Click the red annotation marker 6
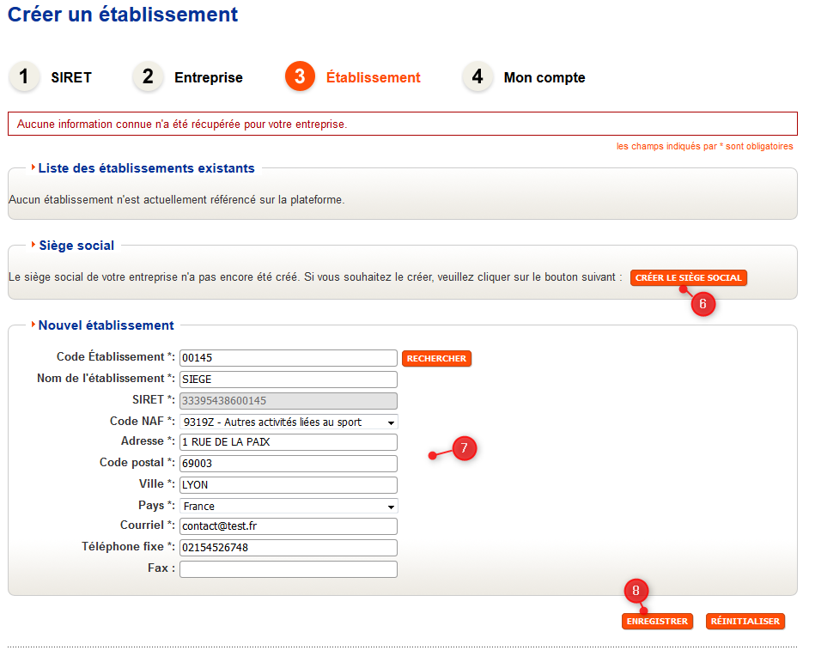 pos(702,302)
